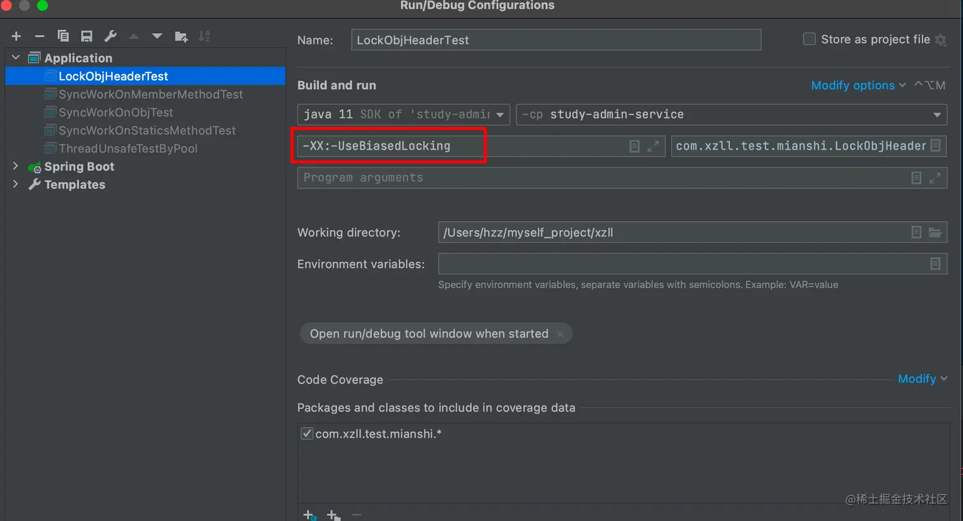This screenshot has width=963, height=521.
Task: Insert macro in Program arguments field
Action: (916, 178)
